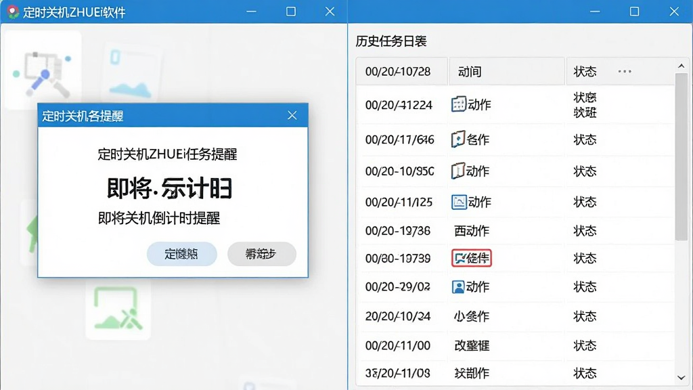Image resolution: width=693 pixels, height=390 pixels.
Task: Click the action cell in row 20/20/-10/24
Action: pos(472,316)
